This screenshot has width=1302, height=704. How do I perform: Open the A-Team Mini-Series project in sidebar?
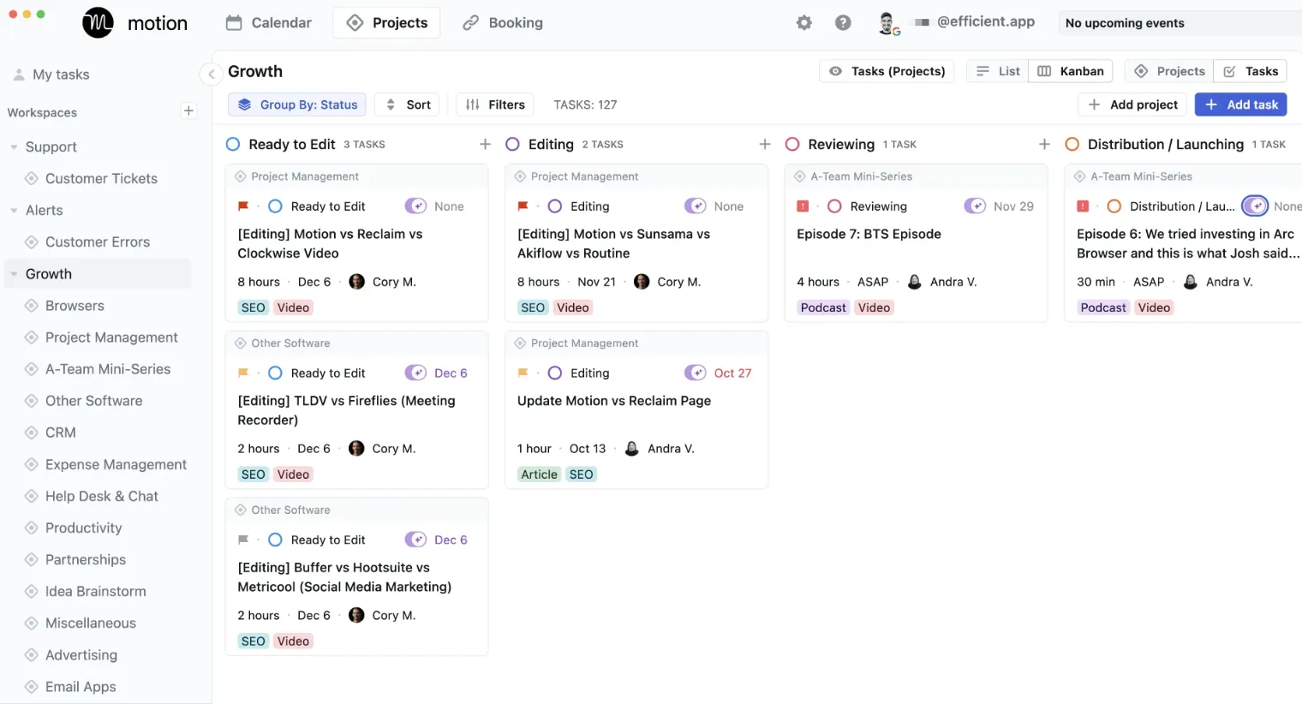(x=108, y=369)
